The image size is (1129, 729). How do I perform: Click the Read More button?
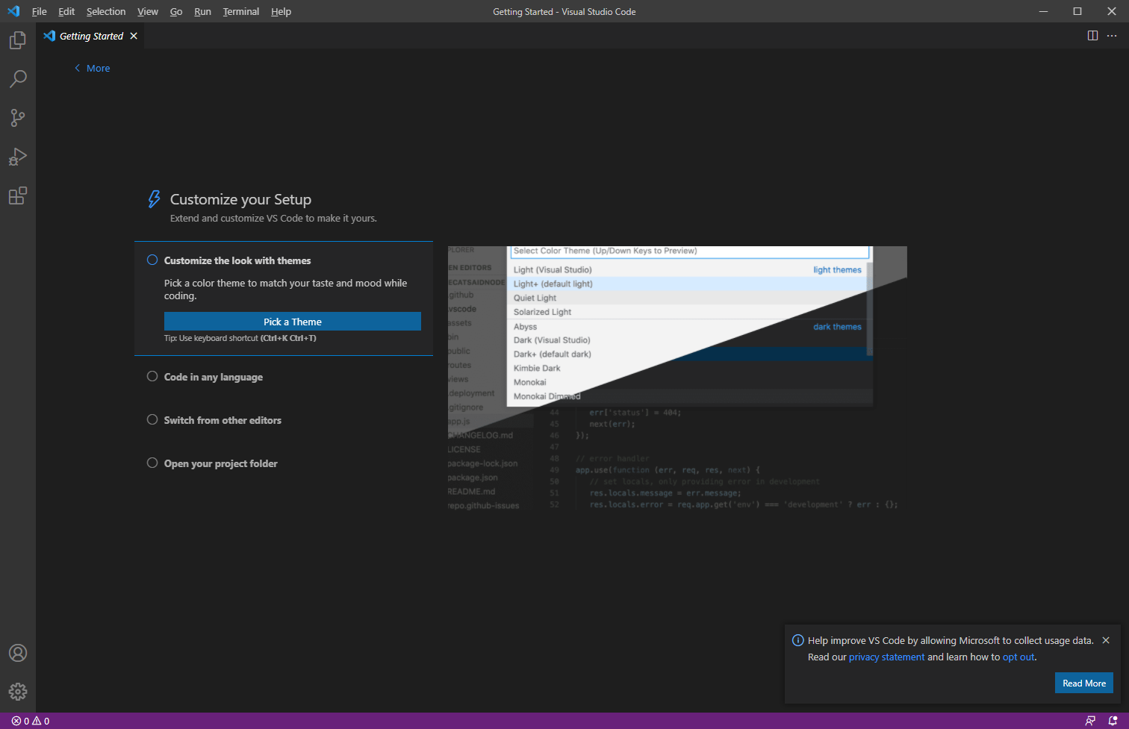point(1084,683)
